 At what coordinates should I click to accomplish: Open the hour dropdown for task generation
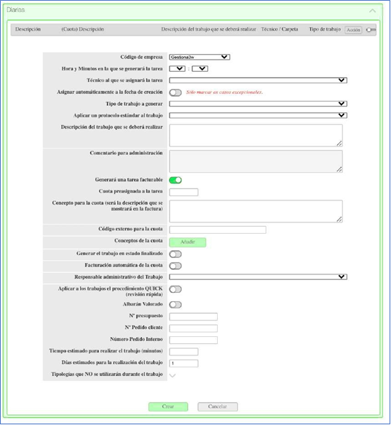click(x=177, y=68)
